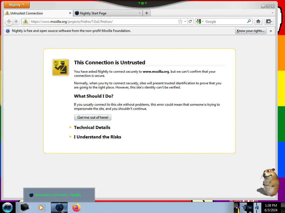Close the Nightly Start Page tab
The height and width of the screenshot is (213, 285).
pos(140,13)
